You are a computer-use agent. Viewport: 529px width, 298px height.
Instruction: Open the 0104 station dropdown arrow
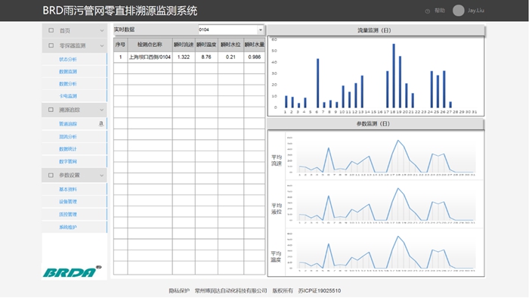point(261,30)
